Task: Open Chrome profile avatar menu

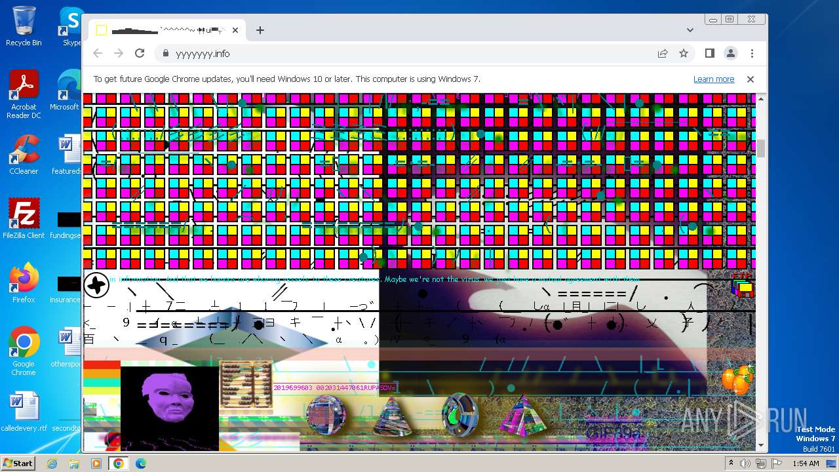Action: [731, 53]
